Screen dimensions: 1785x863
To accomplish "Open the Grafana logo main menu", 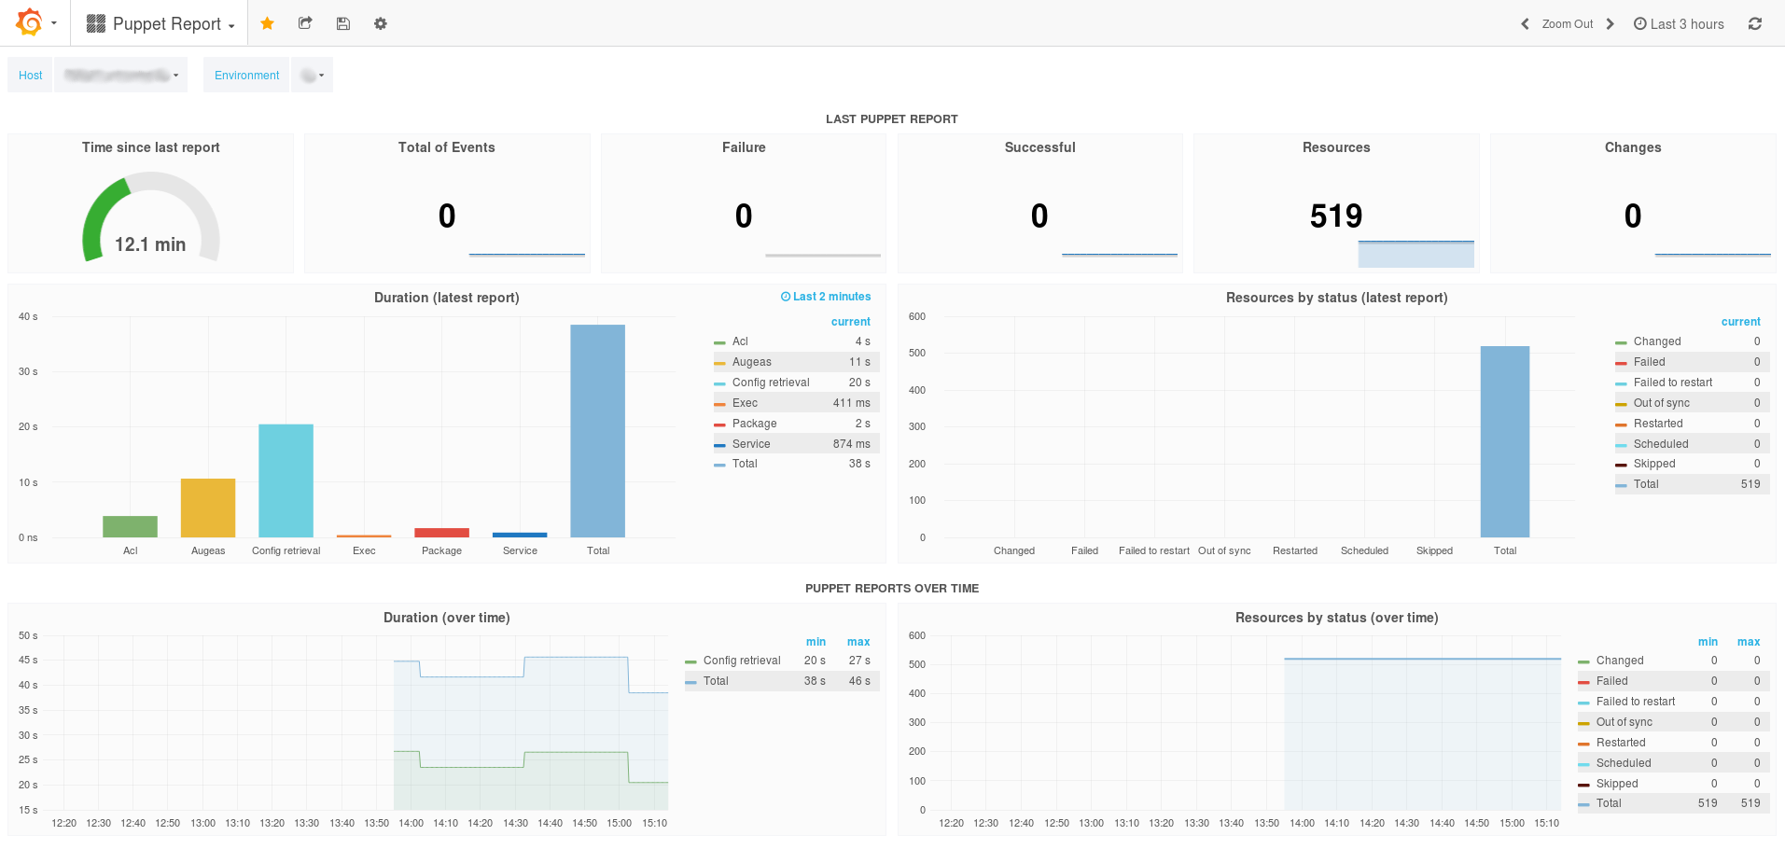I will 36,22.
